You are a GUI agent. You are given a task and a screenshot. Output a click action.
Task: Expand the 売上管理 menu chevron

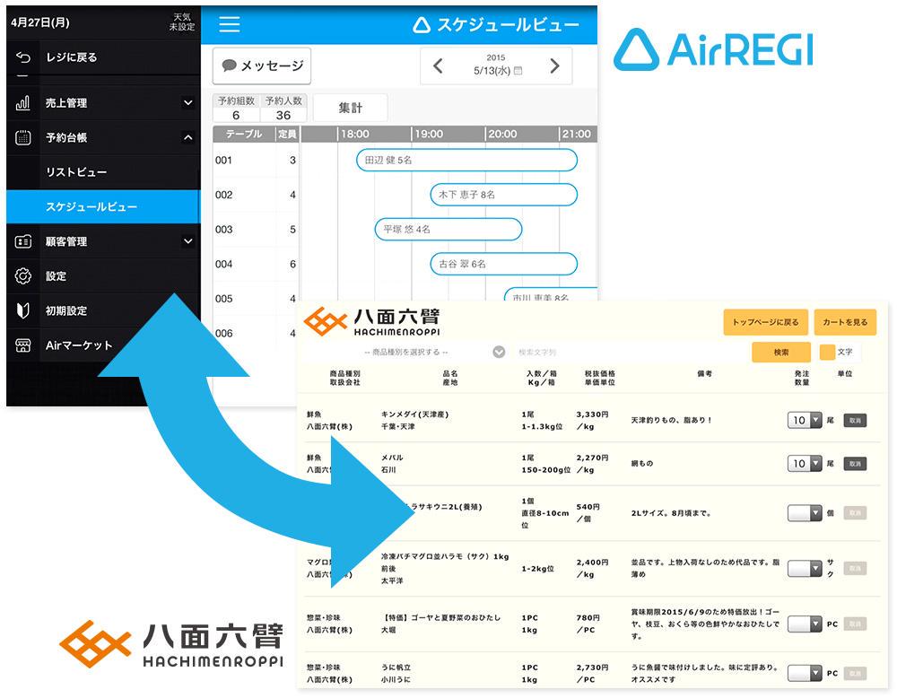[x=187, y=103]
